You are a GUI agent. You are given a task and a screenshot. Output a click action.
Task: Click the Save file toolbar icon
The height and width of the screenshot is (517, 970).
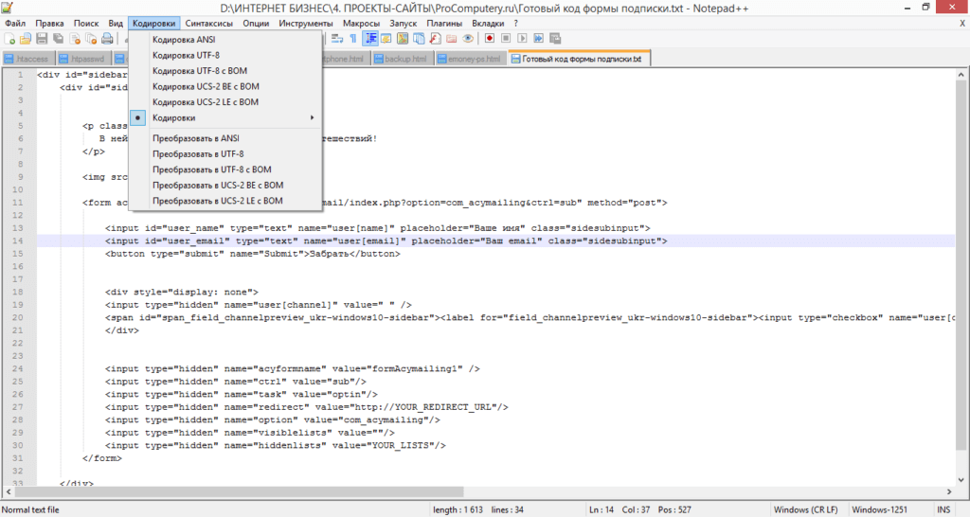click(42, 39)
